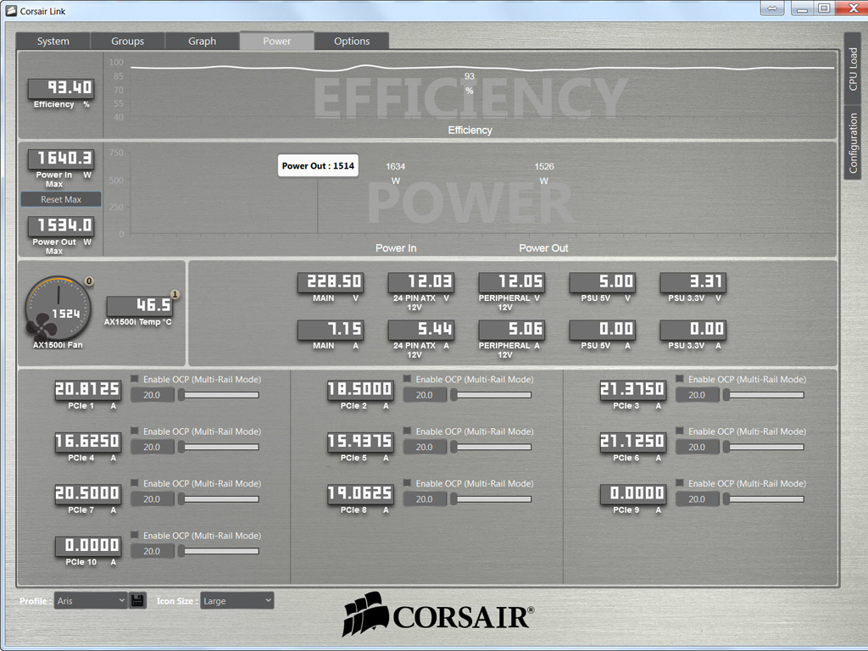Click the AX1500i Fan gauge icon
The width and height of the screenshot is (868, 651).
click(58, 309)
